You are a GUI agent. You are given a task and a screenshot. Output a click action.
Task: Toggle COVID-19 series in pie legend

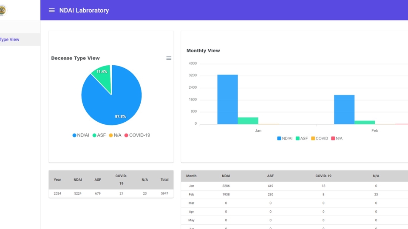[x=137, y=135]
